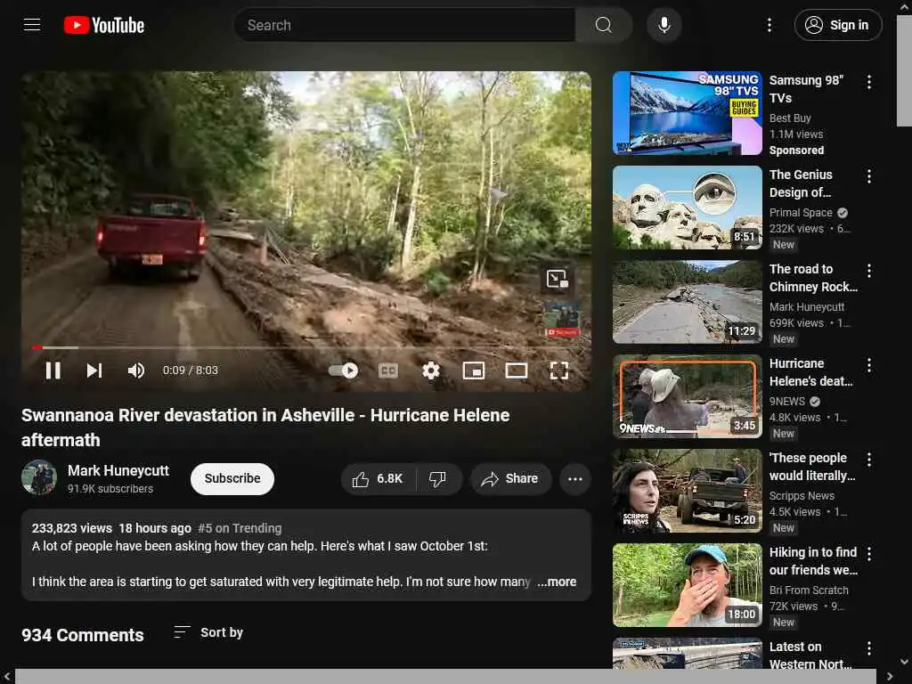Image resolution: width=912 pixels, height=684 pixels.
Task: Start voice search with microphone
Action: [x=664, y=25]
